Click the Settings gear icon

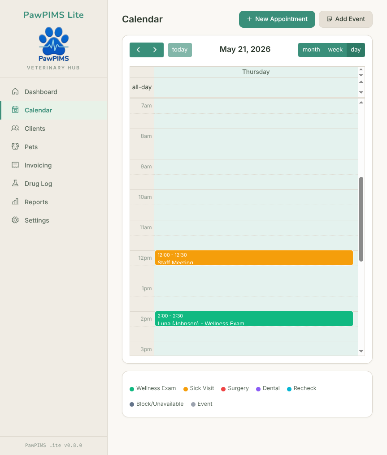click(x=15, y=220)
